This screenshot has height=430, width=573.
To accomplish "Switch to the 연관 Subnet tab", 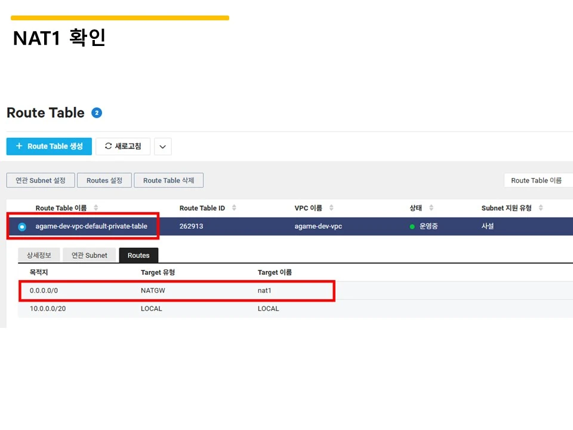I will pyautogui.click(x=89, y=255).
